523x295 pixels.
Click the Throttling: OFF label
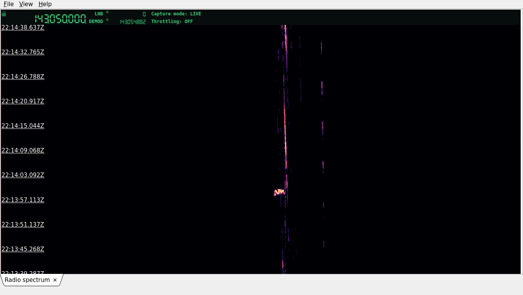(172, 22)
